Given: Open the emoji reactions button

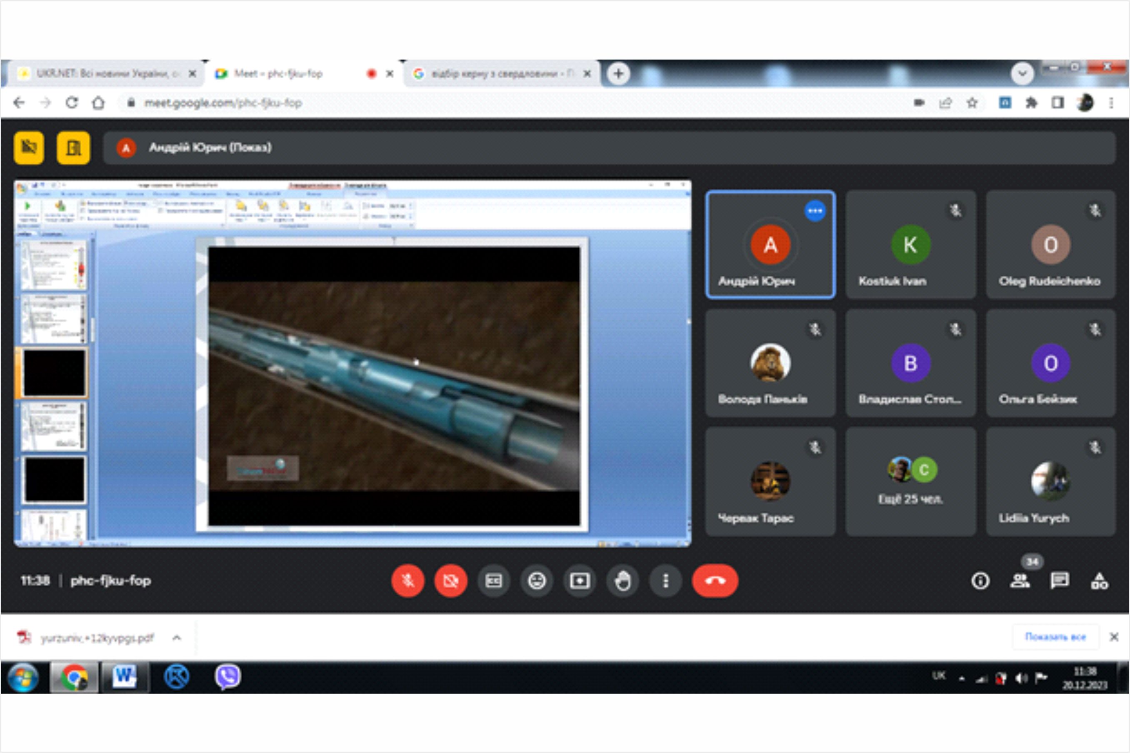Looking at the screenshot, I should tap(537, 581).
